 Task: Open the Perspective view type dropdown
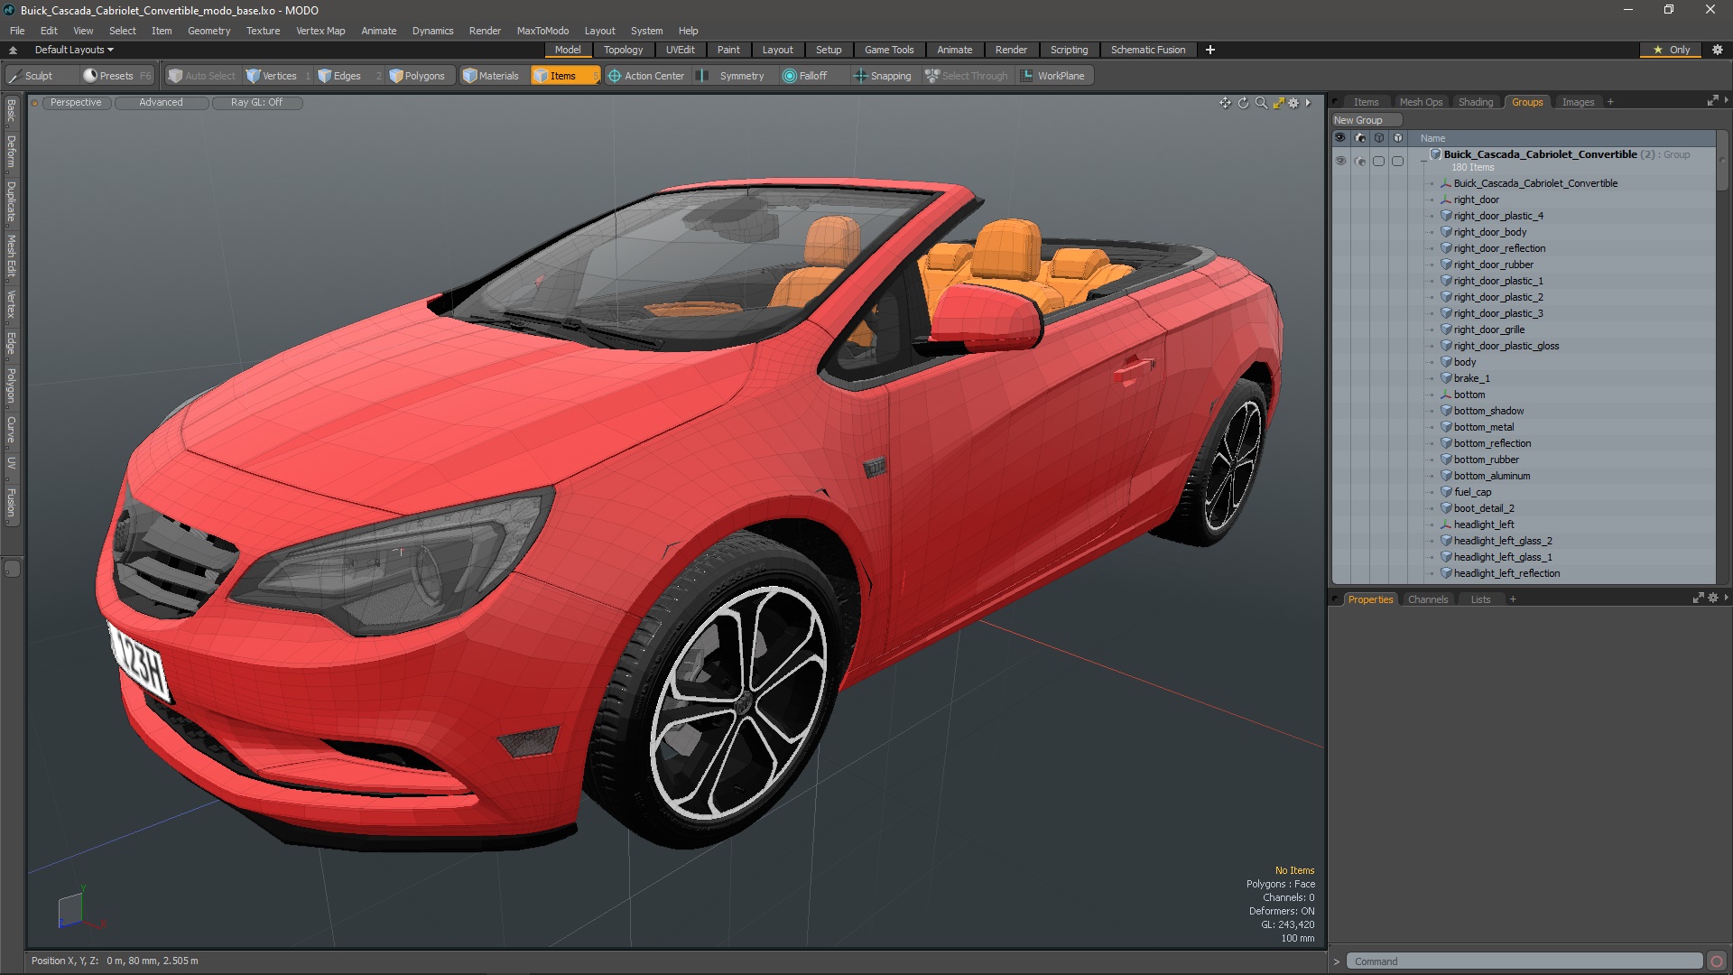click(x=76, y=102)
